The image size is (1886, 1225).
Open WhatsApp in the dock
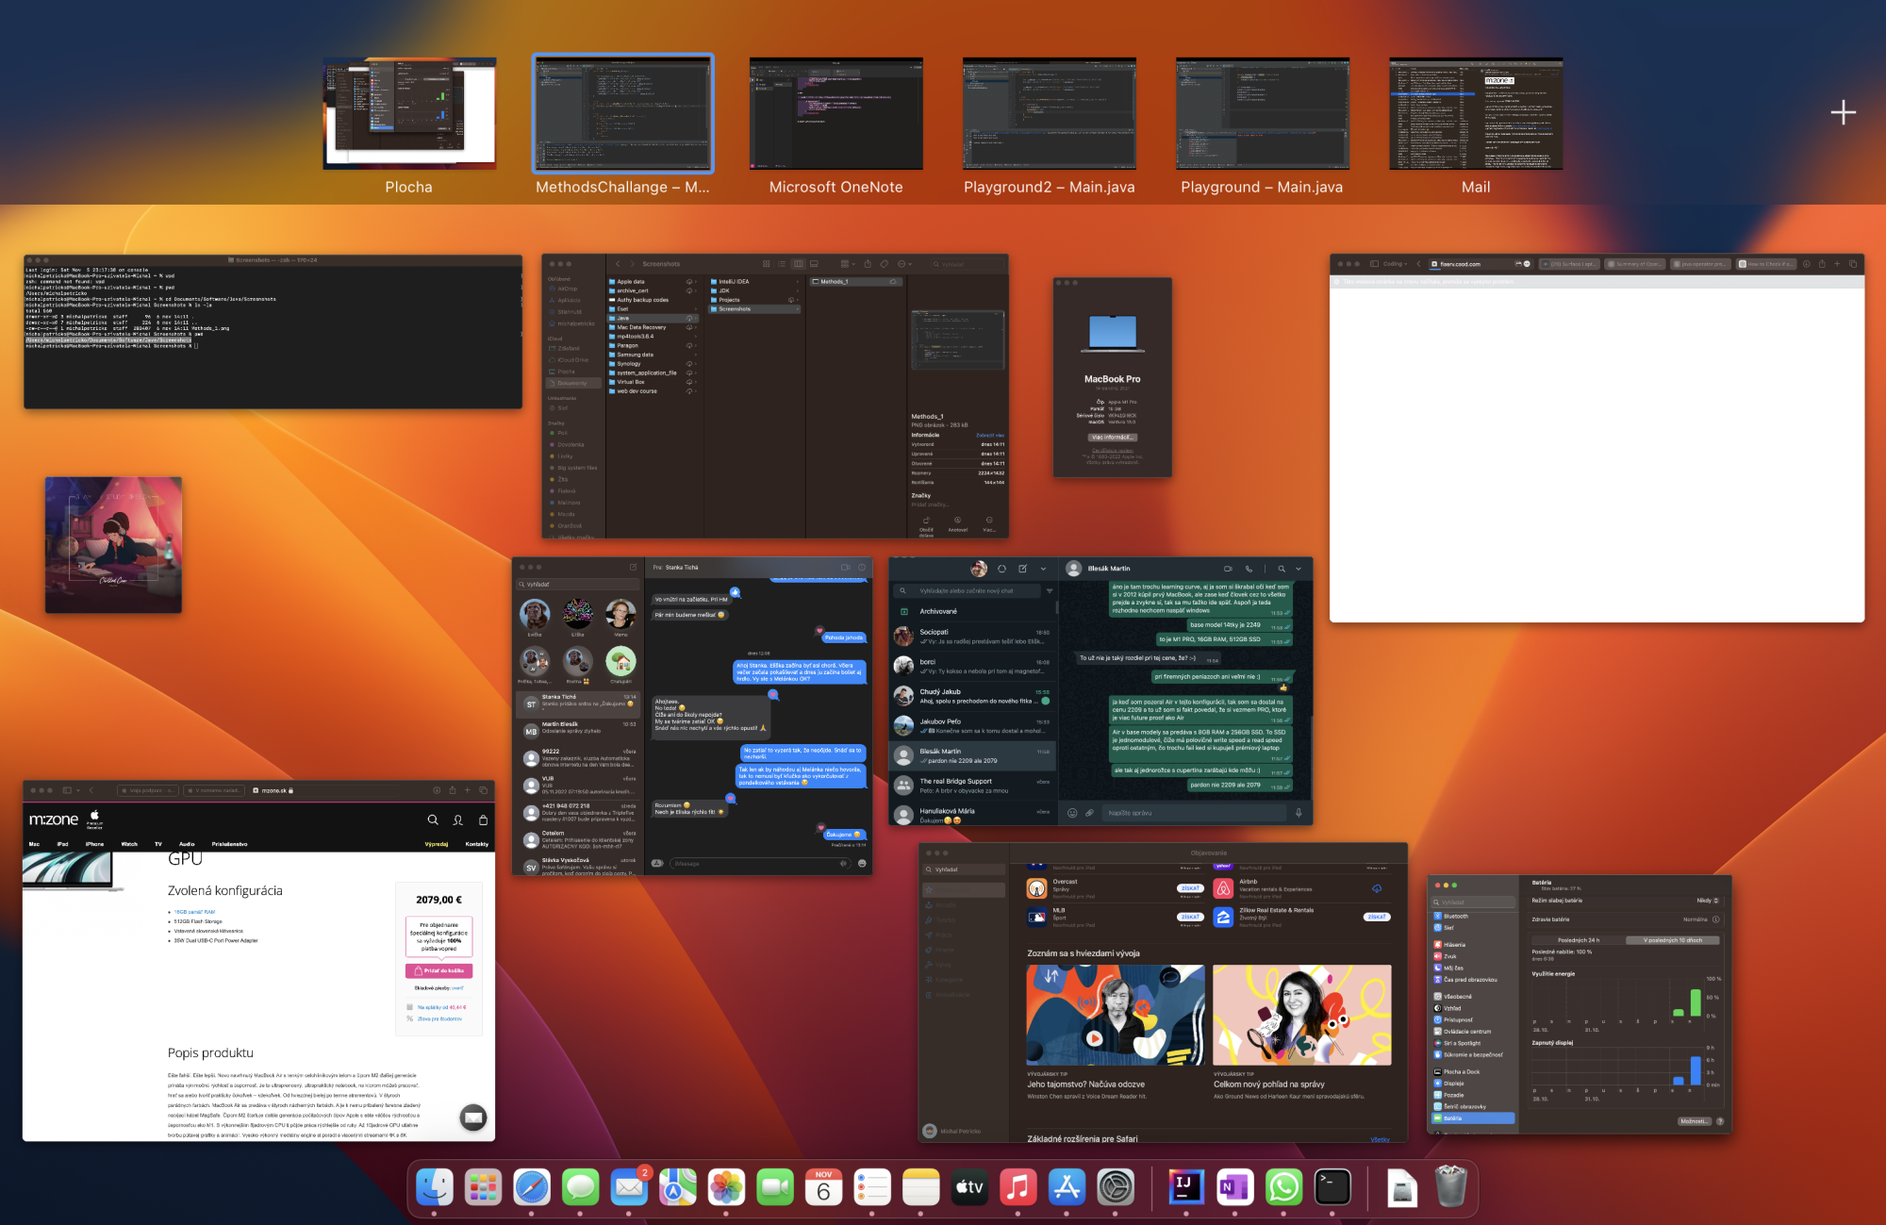(x=1283, y=1186)
